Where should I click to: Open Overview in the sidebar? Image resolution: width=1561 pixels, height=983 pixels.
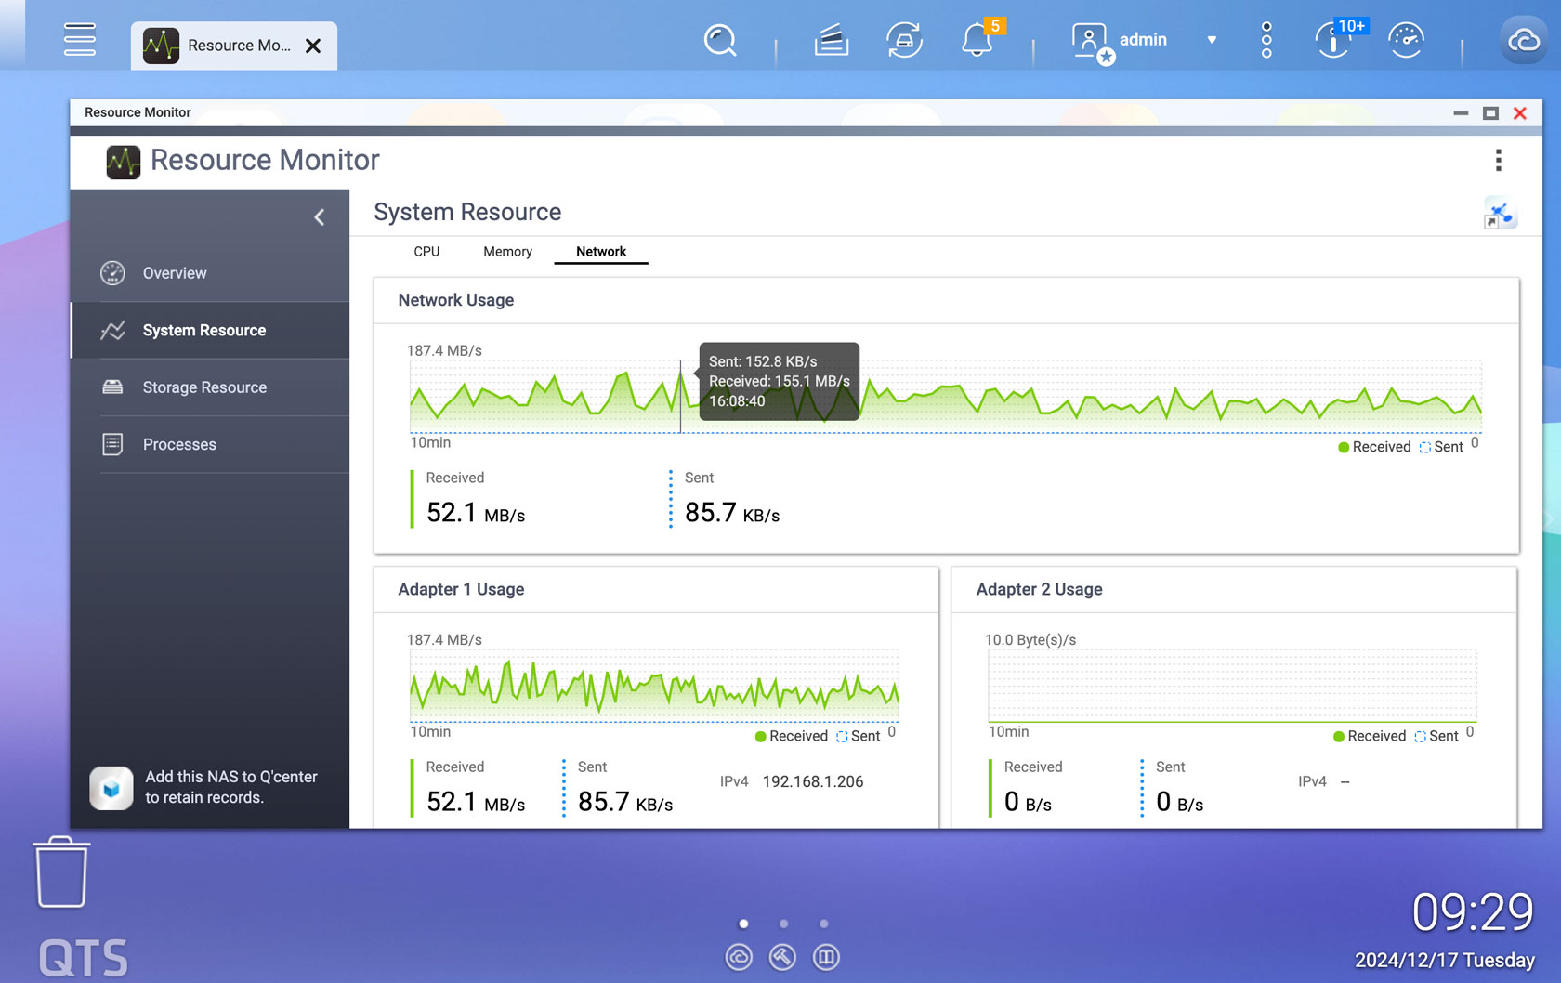(211, 273)
